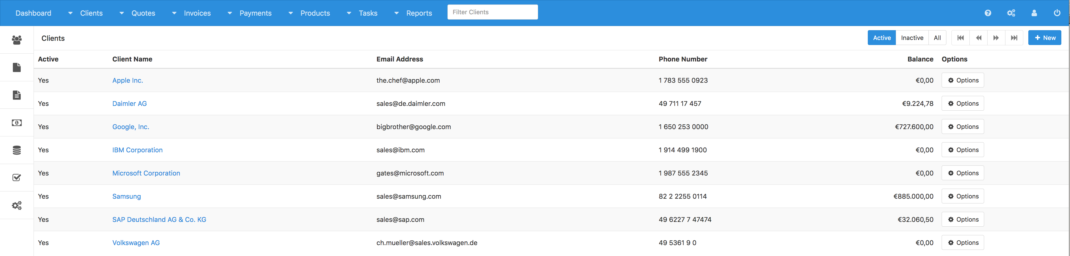The image size is (1070, 256).
Task: Focus the Filter Clients search field
Action: pyautogui.click(x=493, y=12)
